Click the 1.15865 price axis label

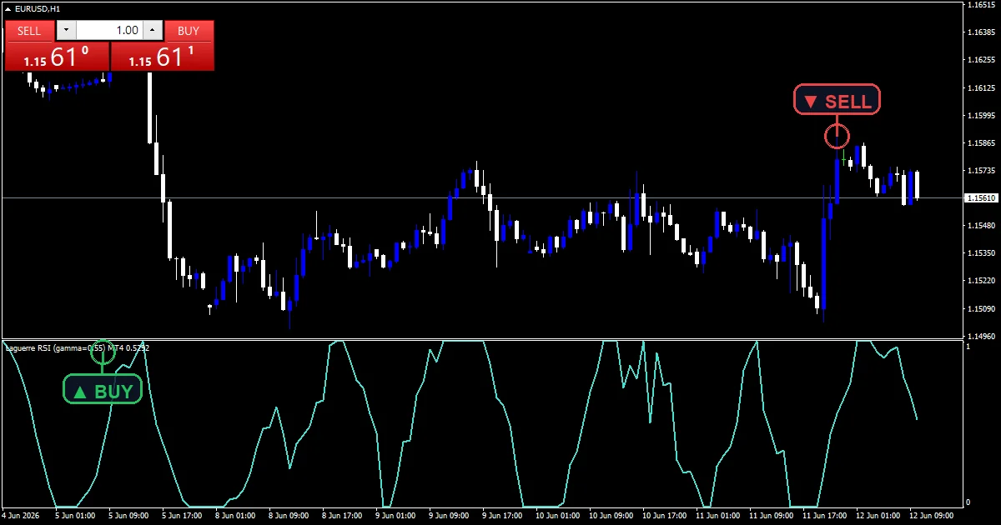(x=981, y=142)
